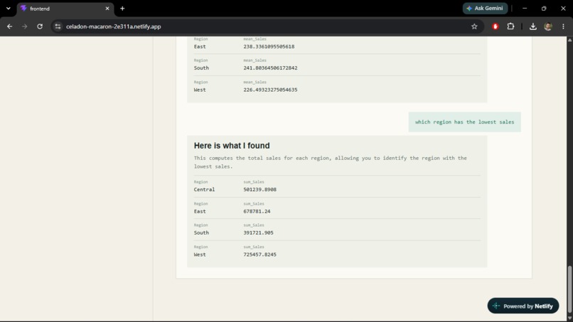The width and height of the screenshot is (573, 322).
Task: Click the 'Here is what I found' heading
Action: pyautogui.click(x=232, y=146)
